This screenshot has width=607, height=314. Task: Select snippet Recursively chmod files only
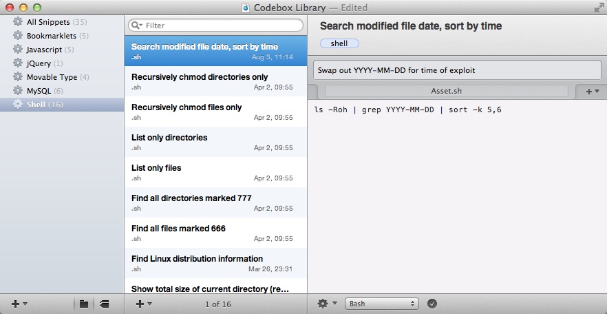coord(215,112)
